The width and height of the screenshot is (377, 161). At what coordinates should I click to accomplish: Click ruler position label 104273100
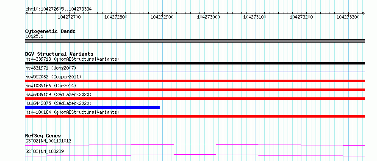pyautogui.click(x=255, y=17)
